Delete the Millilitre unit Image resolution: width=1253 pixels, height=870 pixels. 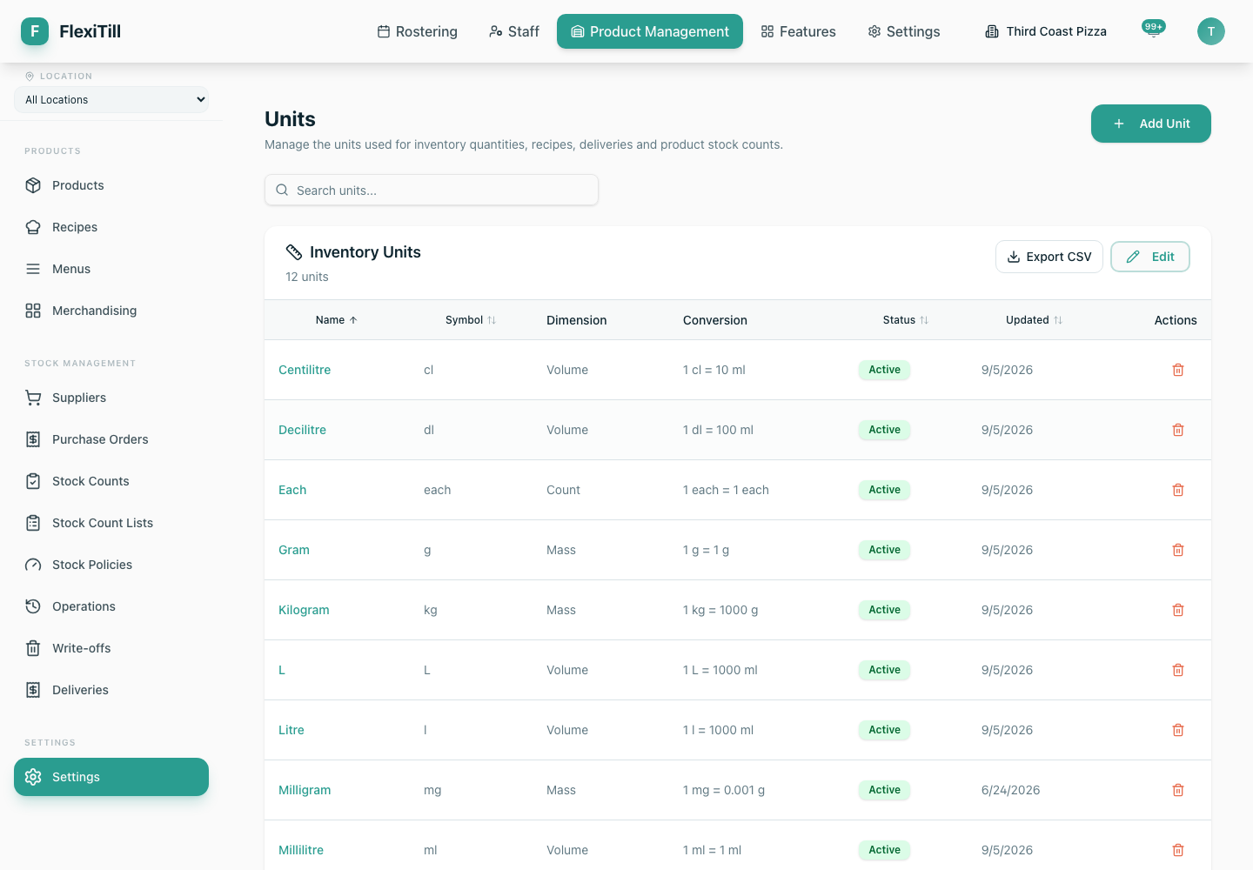pyautogui.click(x=1178, y=850)
